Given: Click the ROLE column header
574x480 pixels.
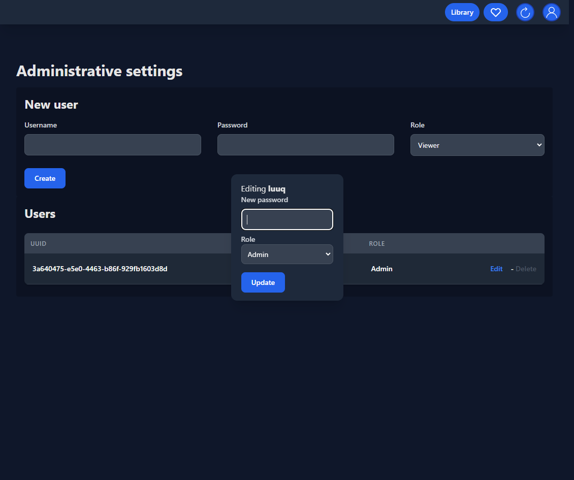Looking at the screenshot, I should pos(377,243).
